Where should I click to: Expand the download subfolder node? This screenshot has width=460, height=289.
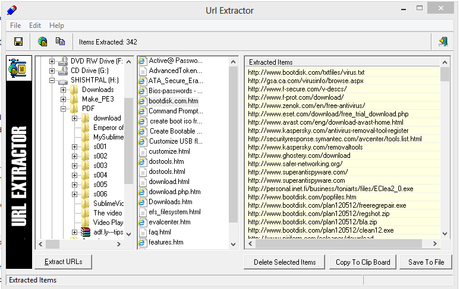click(74, 118)
